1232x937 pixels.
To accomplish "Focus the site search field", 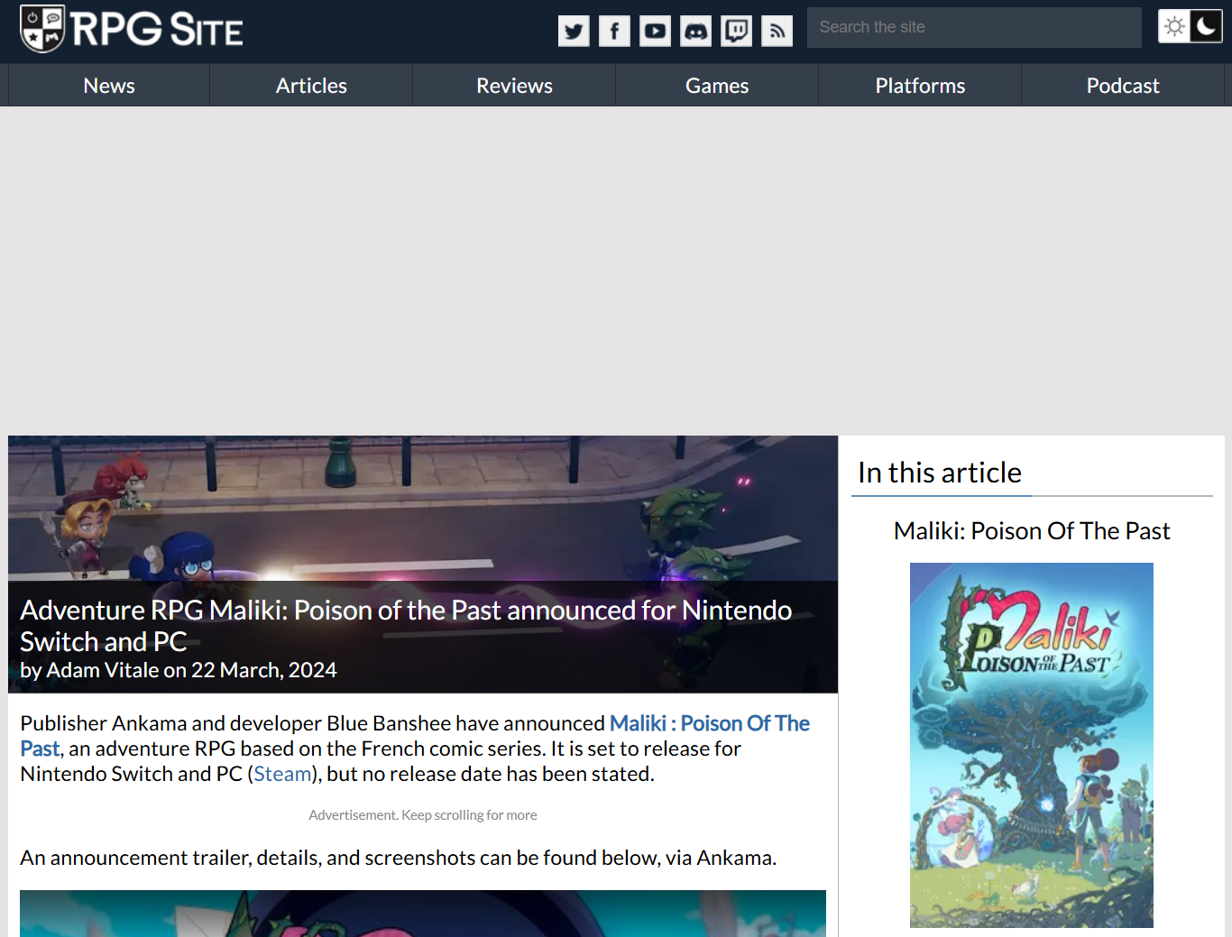I will (x=974, y=27).
